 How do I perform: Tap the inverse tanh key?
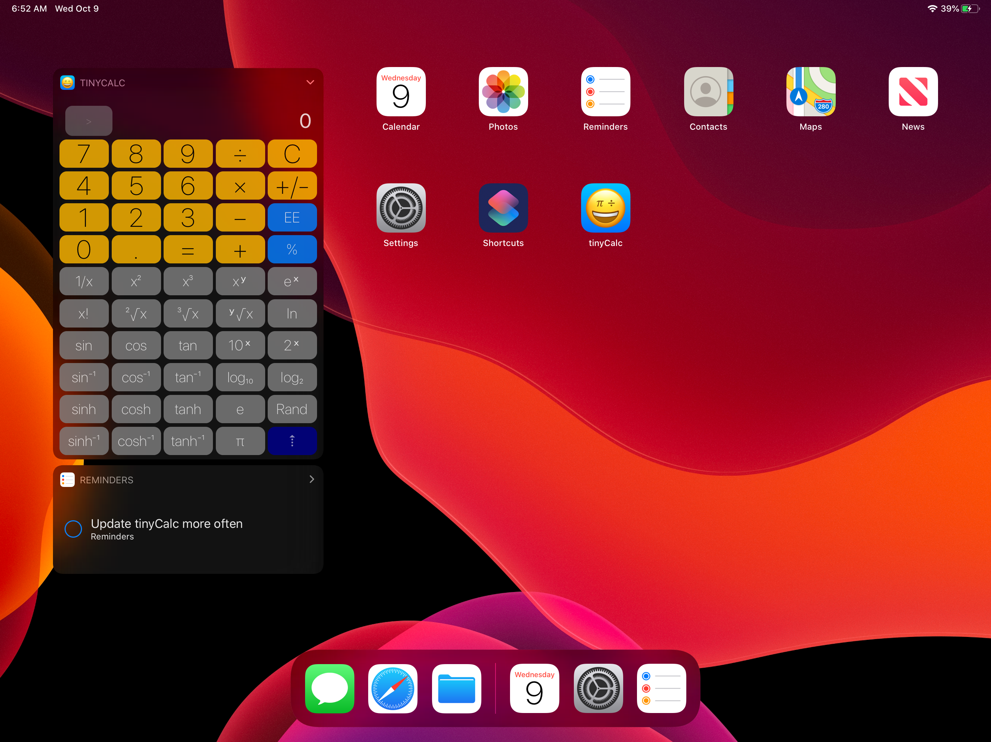(x=188, y=441)
